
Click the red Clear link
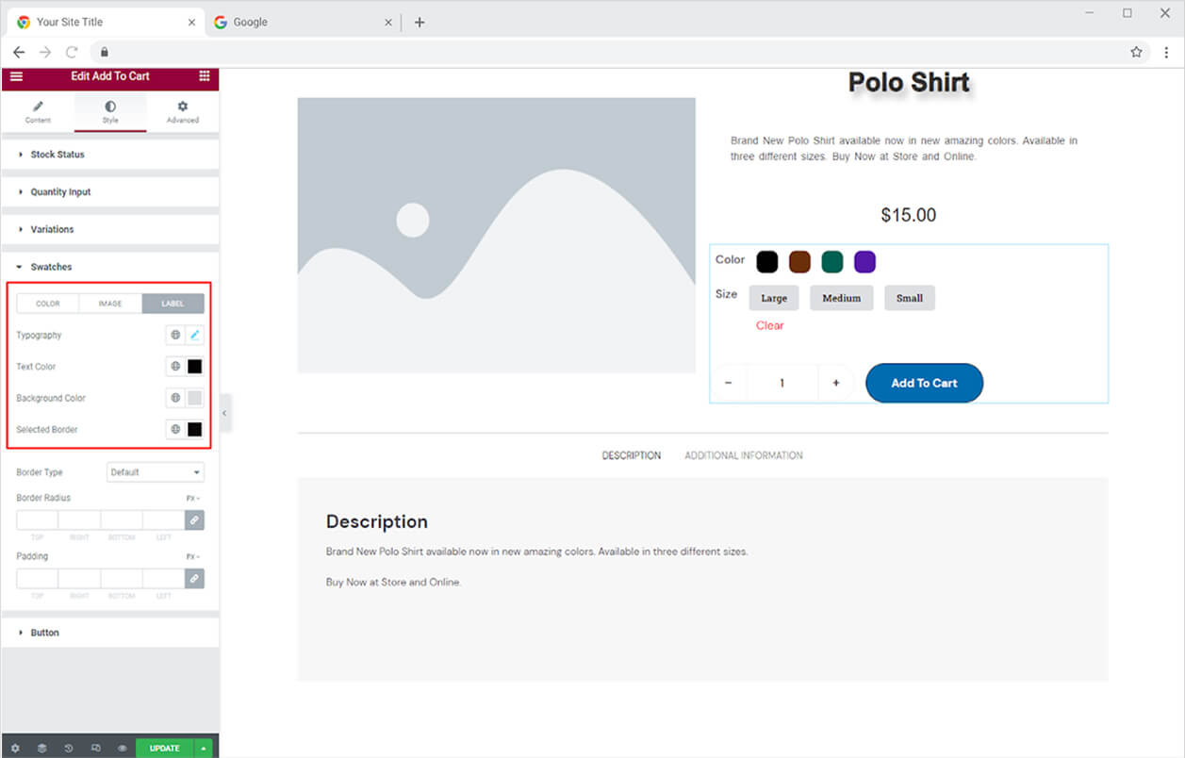769,325
